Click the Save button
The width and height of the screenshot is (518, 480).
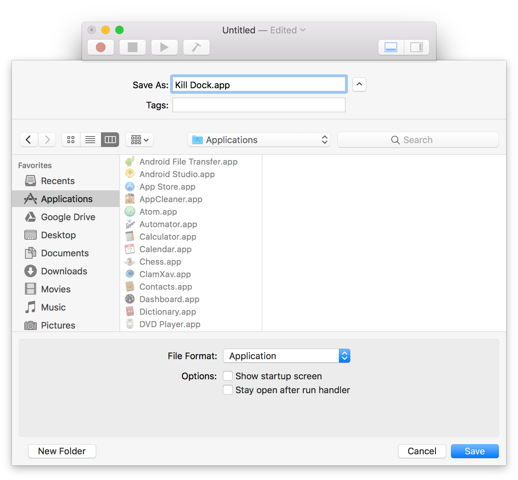point(475,451)
